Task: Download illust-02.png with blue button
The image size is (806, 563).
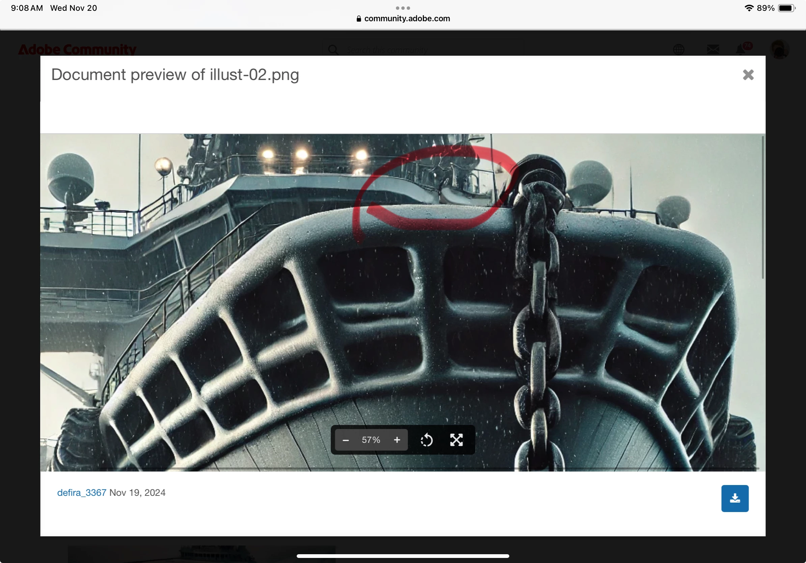Action: pos(734,498)
